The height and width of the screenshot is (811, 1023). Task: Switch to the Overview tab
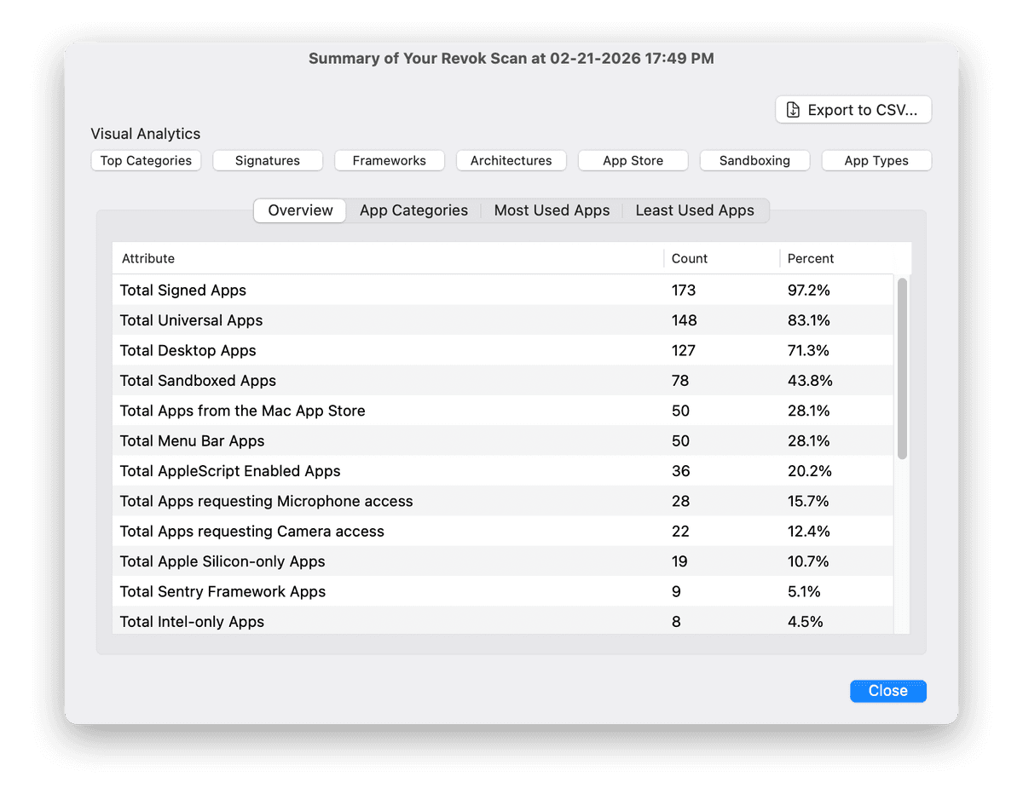tap(300, 210)
